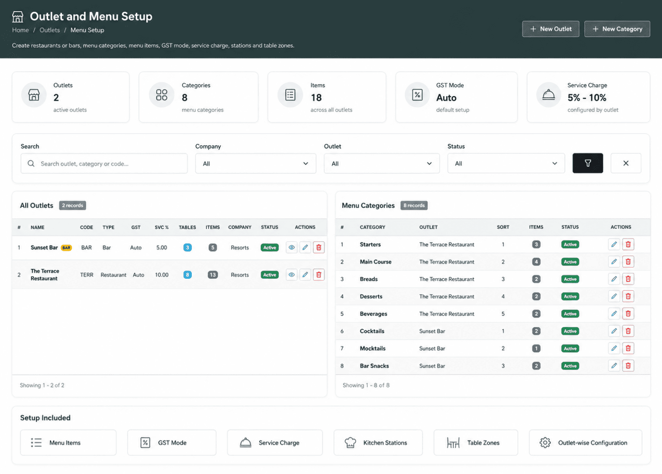Open the Status filter dropdown
662x474 pixels.
[x=506, y=163]
